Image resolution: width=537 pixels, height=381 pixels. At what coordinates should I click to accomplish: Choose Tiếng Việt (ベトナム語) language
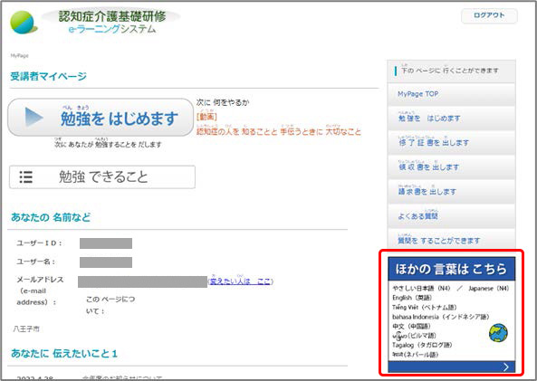tap(425, 307)
